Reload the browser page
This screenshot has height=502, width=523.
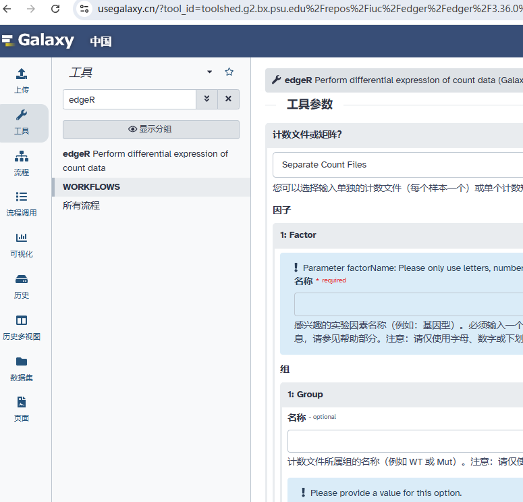coord(55,9)
